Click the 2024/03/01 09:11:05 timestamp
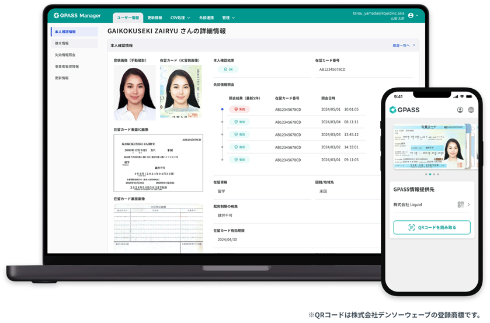 (x=340, y=160)
